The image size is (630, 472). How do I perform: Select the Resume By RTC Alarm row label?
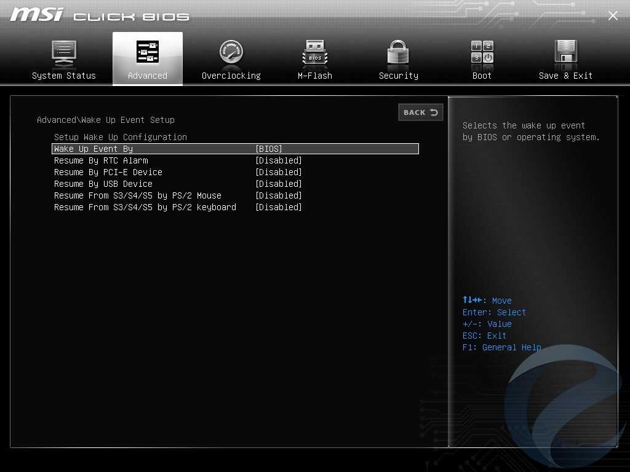(x=101, y=160)
